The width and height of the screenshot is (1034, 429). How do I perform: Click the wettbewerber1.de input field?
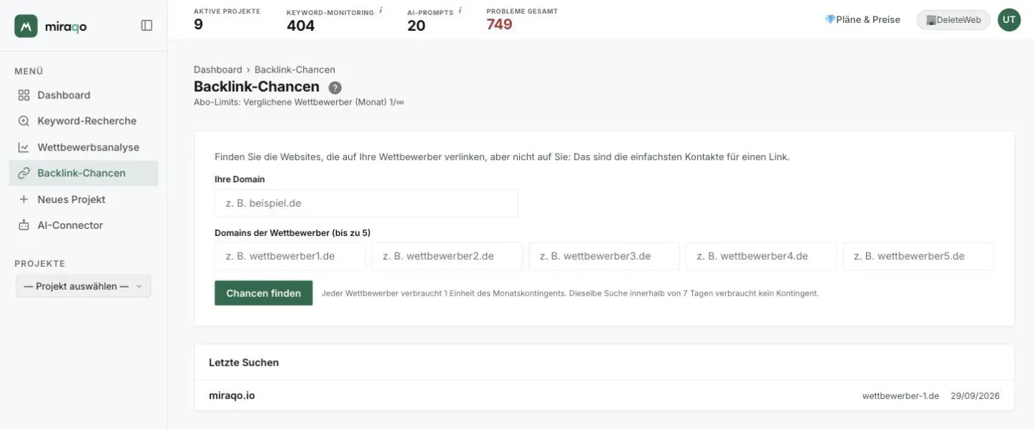(x=290, y=256)
